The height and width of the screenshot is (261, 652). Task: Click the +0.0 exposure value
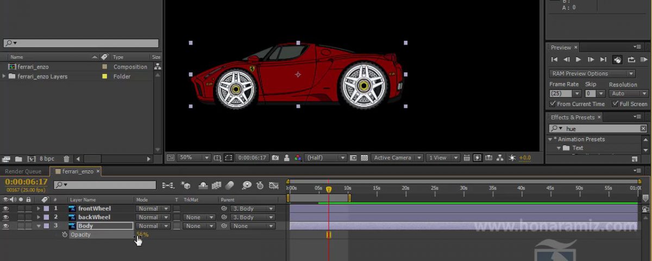click(x=525, y=158)
